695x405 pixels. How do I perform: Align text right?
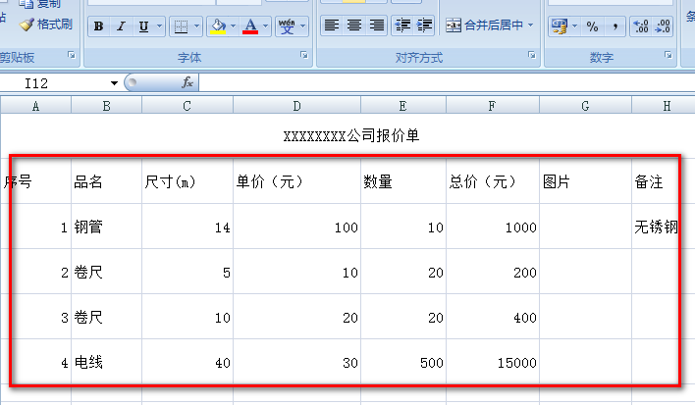coord(377,25)
